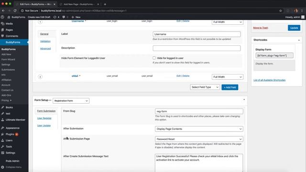Tick Hide for logged in user checkbox
Image resolution: width=306 pixels, height=172 pixels.
pyautogui.click(x=154, y=58)
